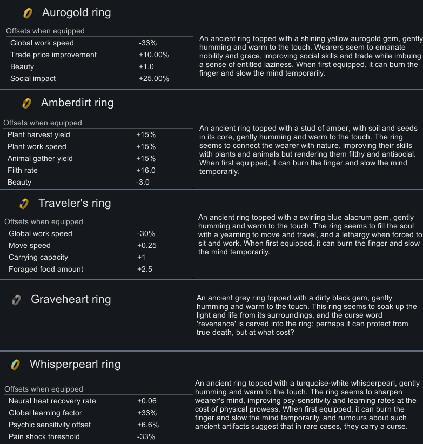This screenshot has width=423, height=444.
Task: Click the grey Graveheart ring icon
Action: 16,300
